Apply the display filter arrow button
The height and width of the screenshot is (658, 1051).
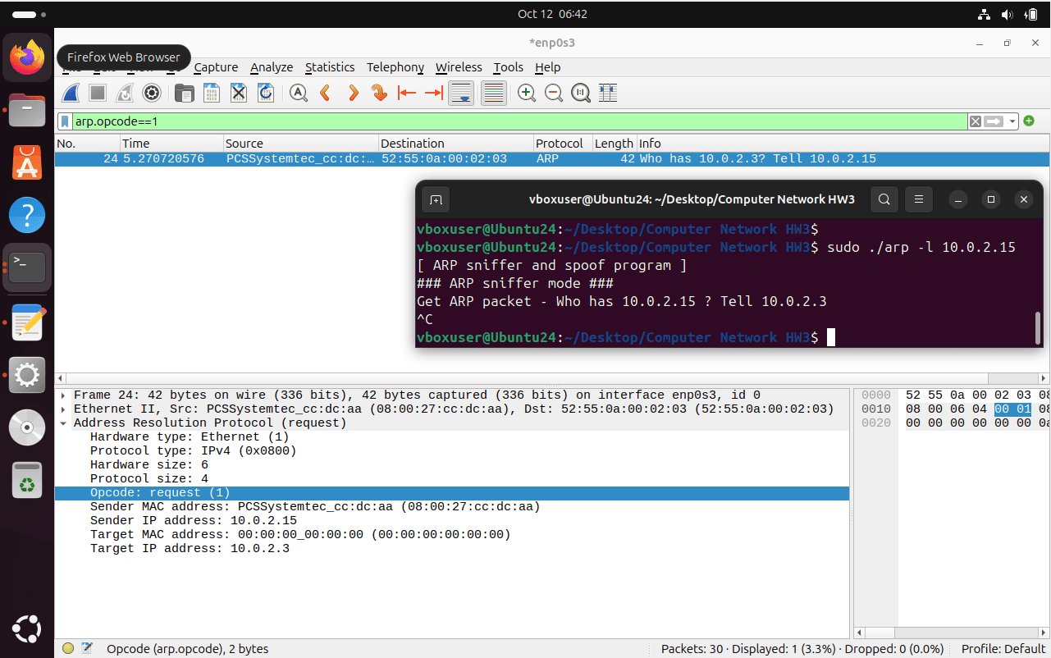[x=994, y=121]
